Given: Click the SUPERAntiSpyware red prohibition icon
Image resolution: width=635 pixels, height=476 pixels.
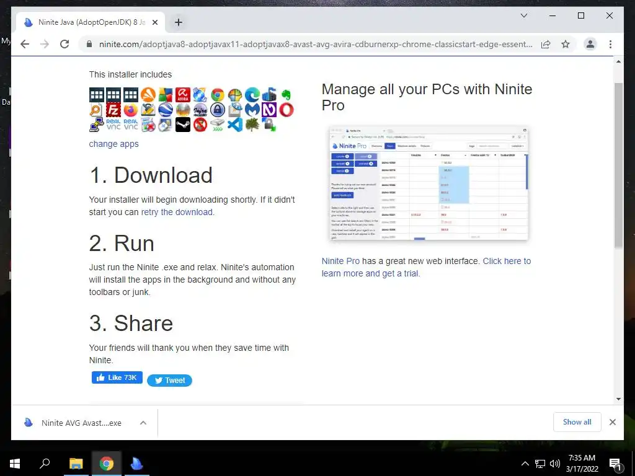Looking at the screenshot, I should click(x=200, y=124).
